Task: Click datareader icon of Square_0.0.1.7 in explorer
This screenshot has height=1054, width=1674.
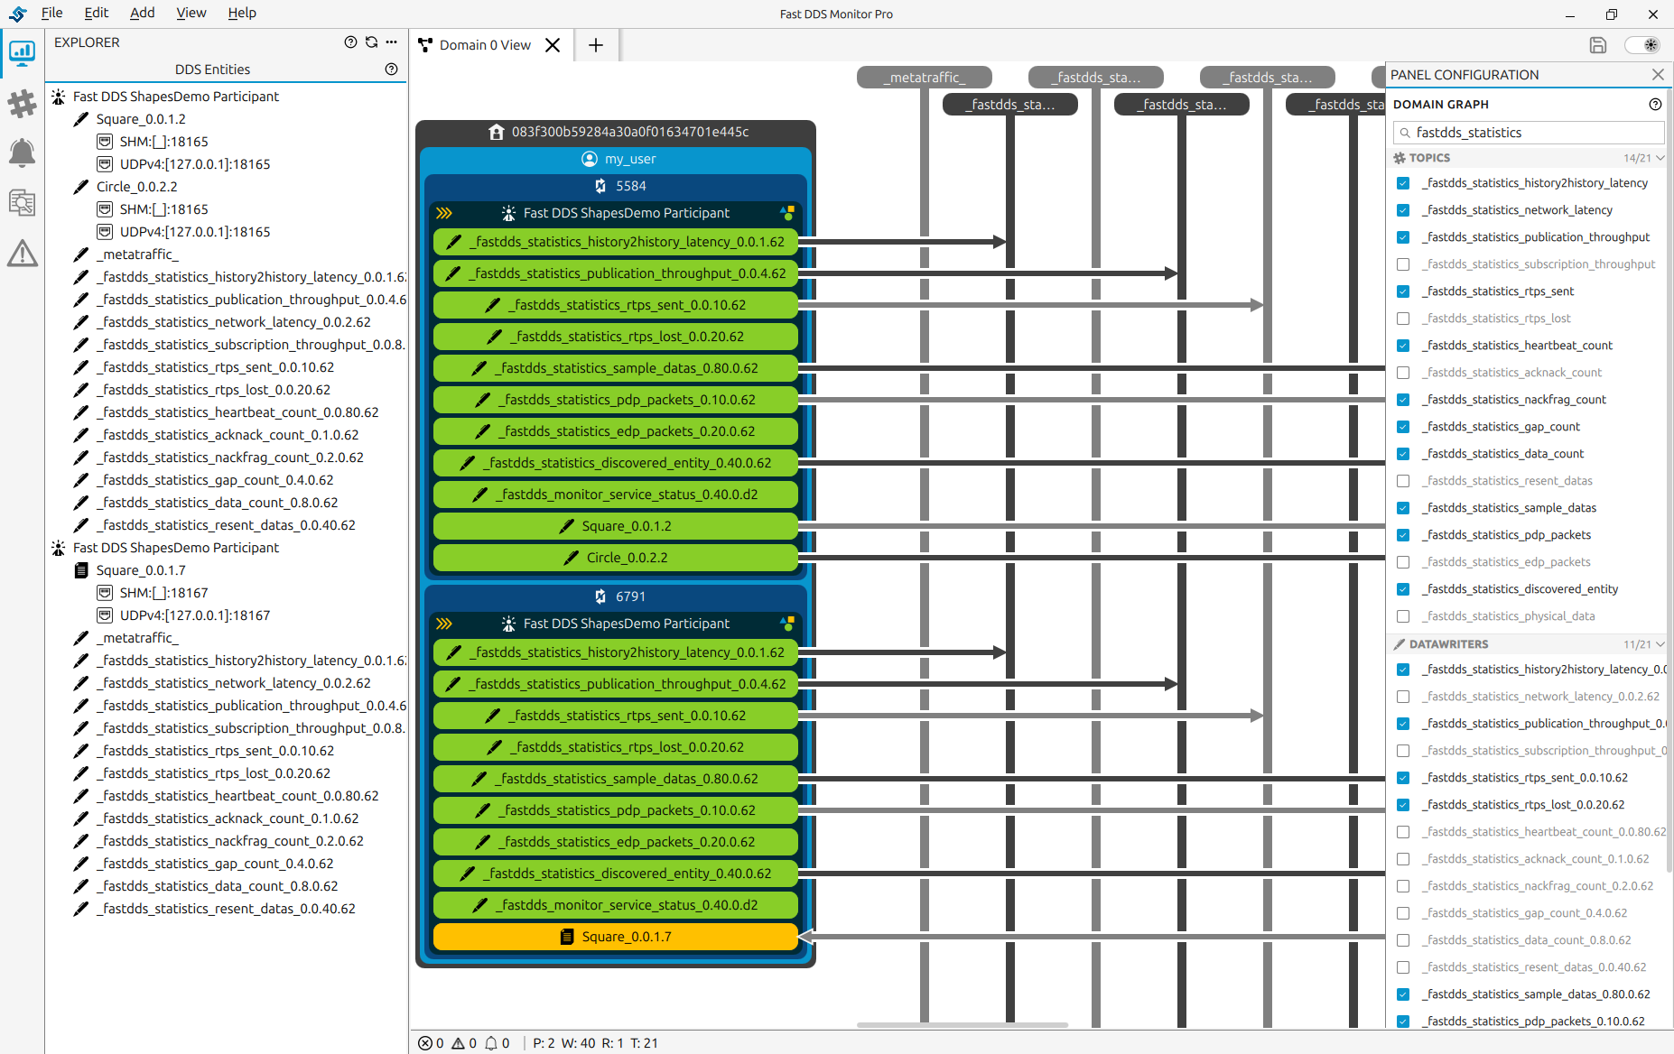Action: click(x=81, y=570)
